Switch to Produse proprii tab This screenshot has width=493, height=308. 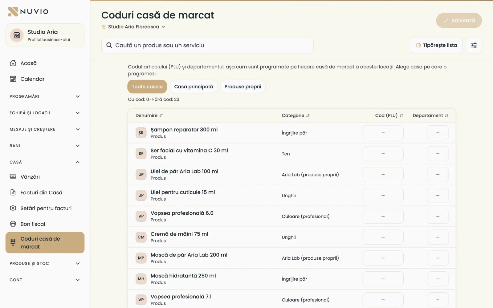click(x=243, y=87)
